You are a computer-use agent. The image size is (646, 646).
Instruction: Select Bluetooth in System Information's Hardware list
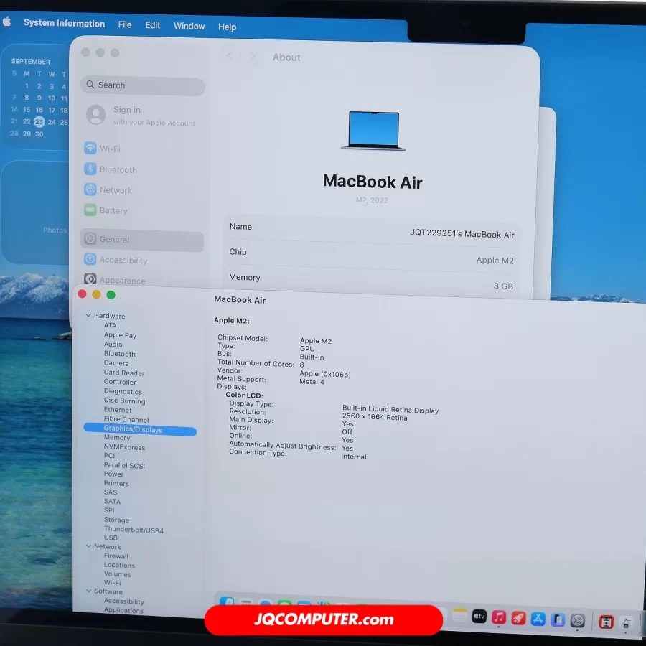[x=119, y=353]
